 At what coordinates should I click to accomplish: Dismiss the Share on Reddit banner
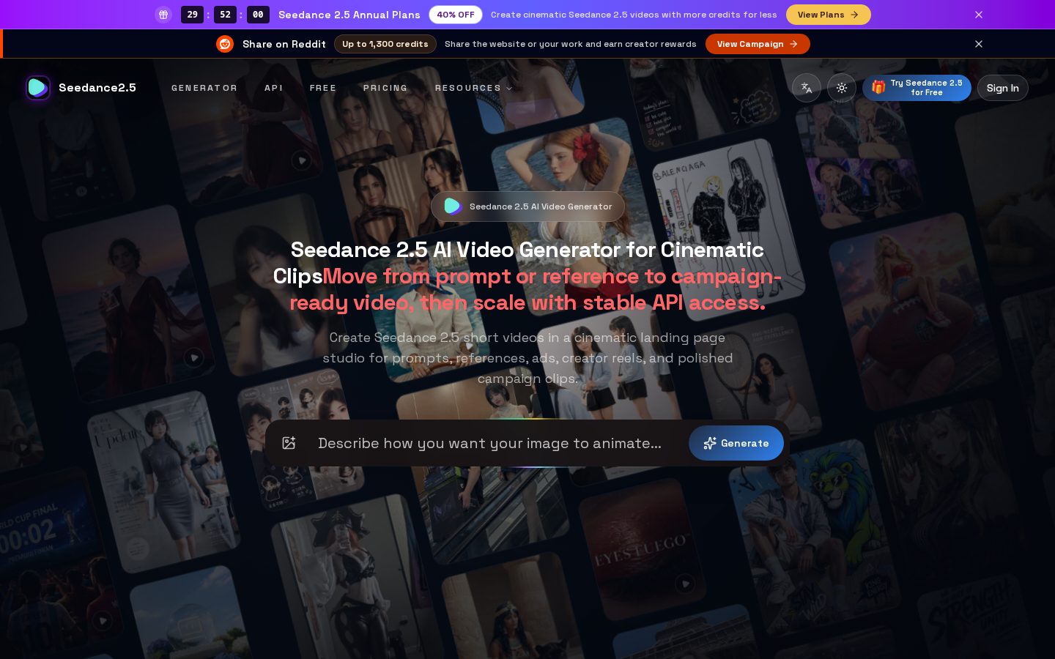click(979, 44)
